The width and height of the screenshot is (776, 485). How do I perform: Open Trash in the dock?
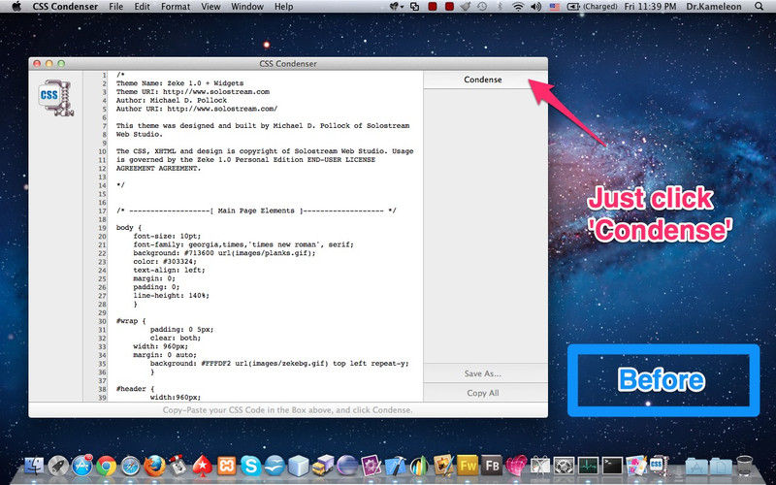pyautogui.click(x=745, y=467)
